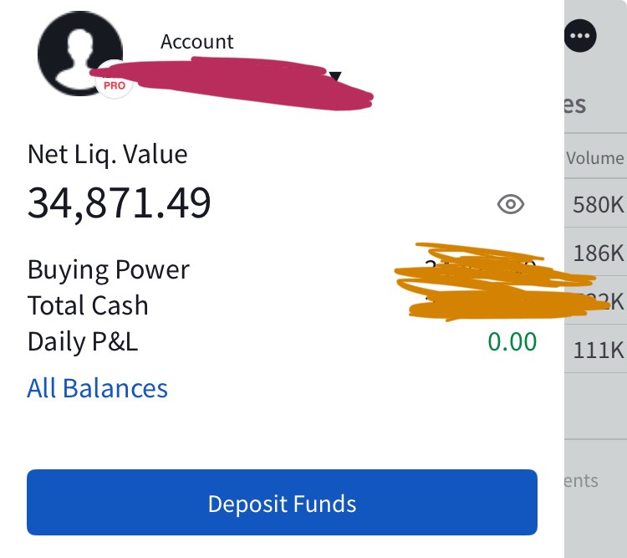Viewport: 627px width, 558px height.
Task: Click the partially hidden tab ending in 'ents'
Action: click(580, 480)
